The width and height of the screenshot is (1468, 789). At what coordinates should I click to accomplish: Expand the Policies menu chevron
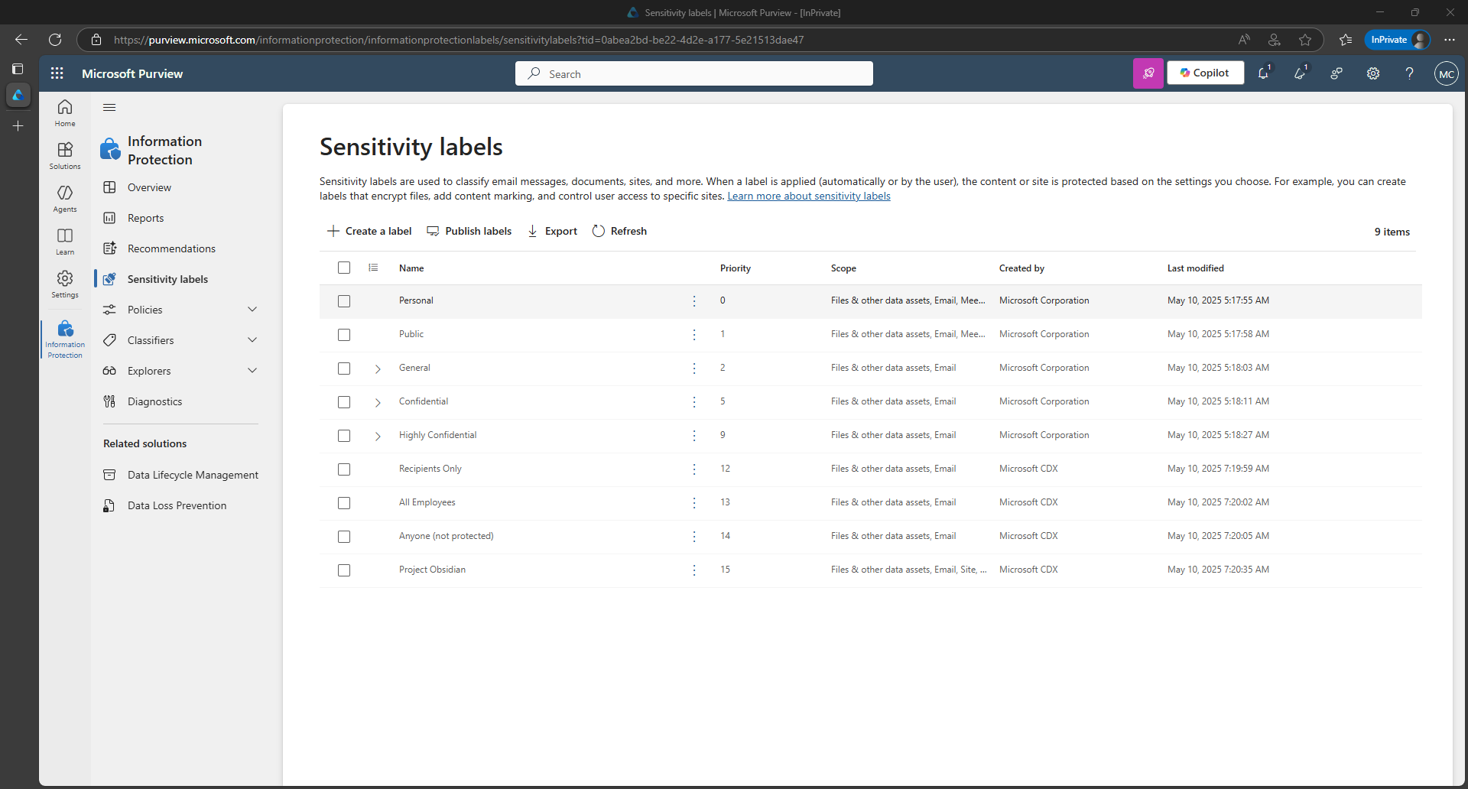tap(252, 310)
